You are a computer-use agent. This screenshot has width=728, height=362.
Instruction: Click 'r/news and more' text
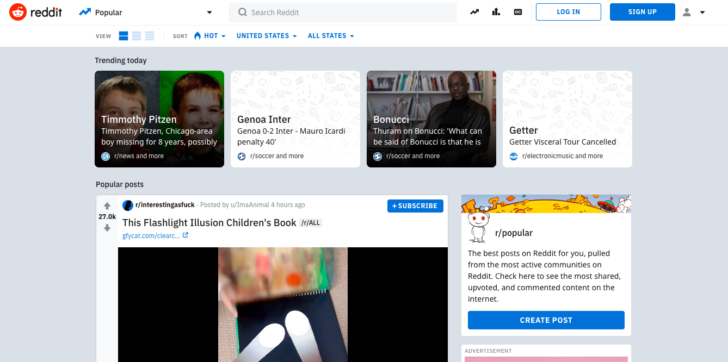tap(139, 156)
